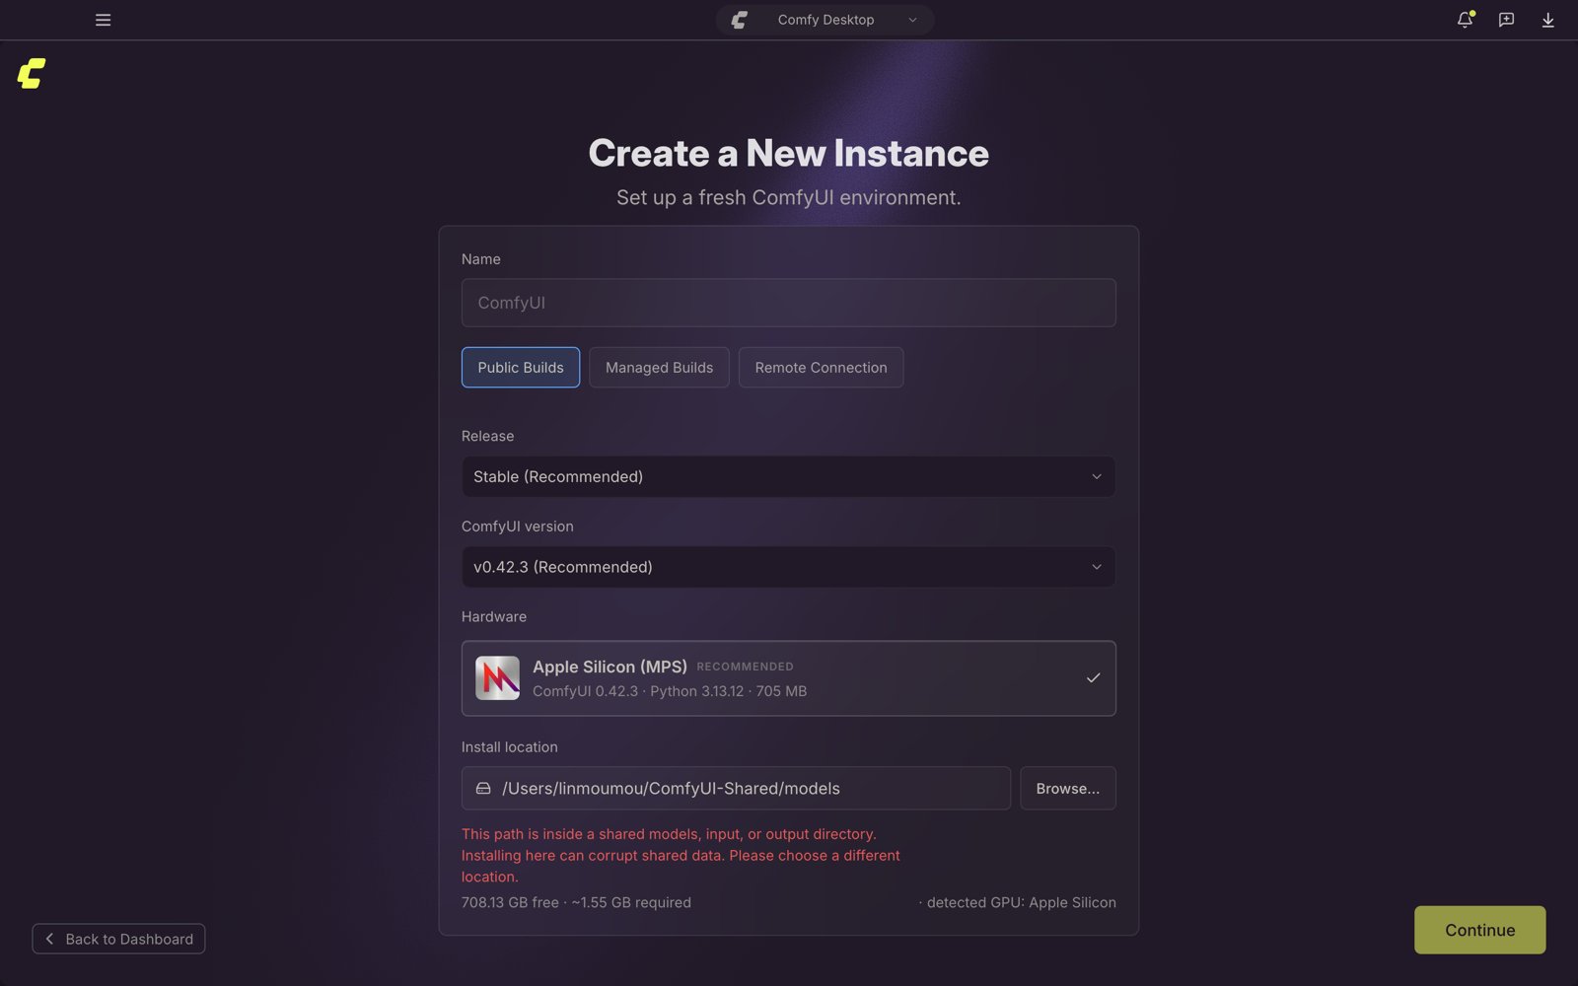Open the feedback chat icon

[1506, 20]
